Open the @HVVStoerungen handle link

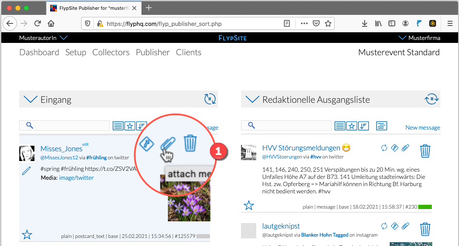tap(282, 156)
